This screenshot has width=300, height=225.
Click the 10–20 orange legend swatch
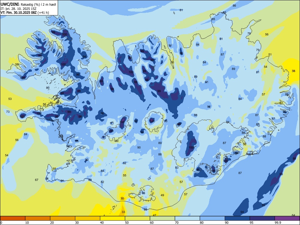38,218
